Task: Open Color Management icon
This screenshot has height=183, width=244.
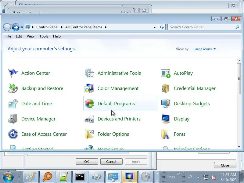Action: tap(89, 88)
